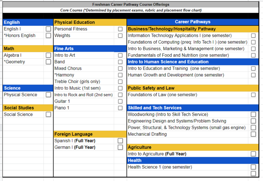
Task: Tick the Band checkbox
Action: point(120,62)
